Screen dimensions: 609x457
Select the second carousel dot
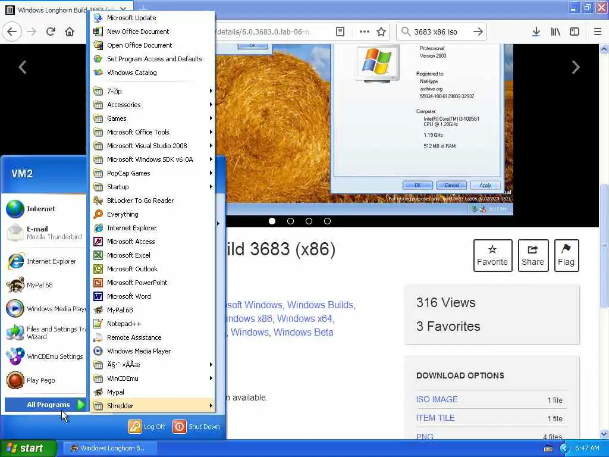290,221
